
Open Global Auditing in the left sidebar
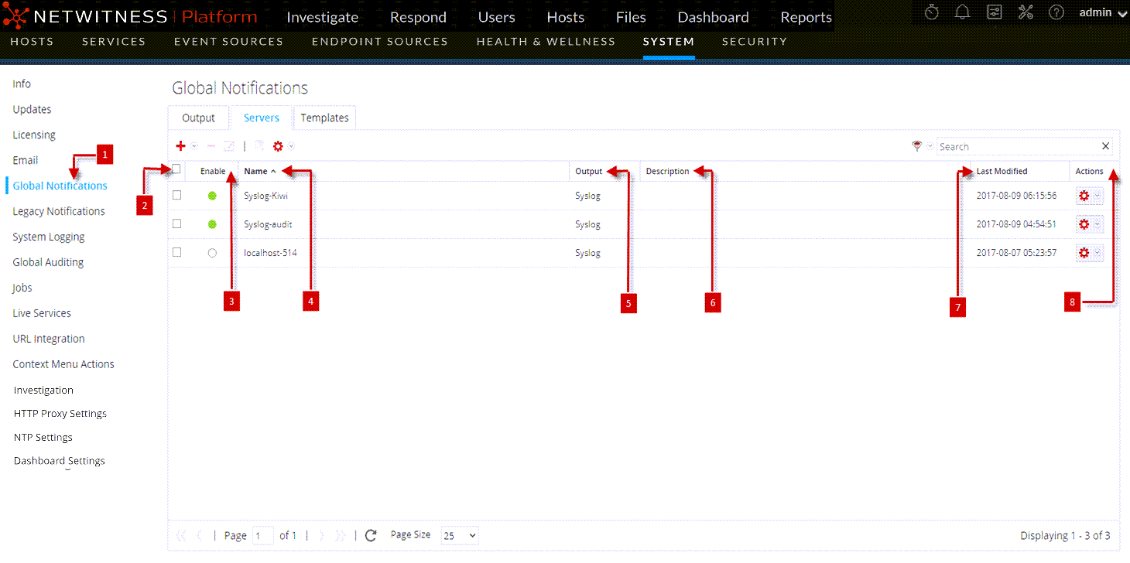click(x=48, y=262)
